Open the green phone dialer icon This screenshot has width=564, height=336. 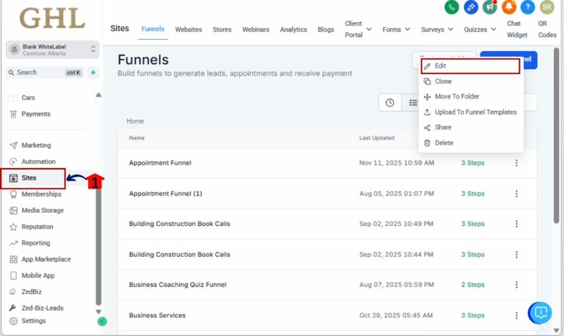click(x=451, y=8)
